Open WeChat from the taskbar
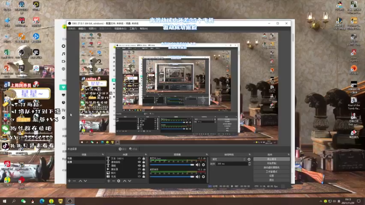This screenshot has height=205, width=365. pos(23,201)
